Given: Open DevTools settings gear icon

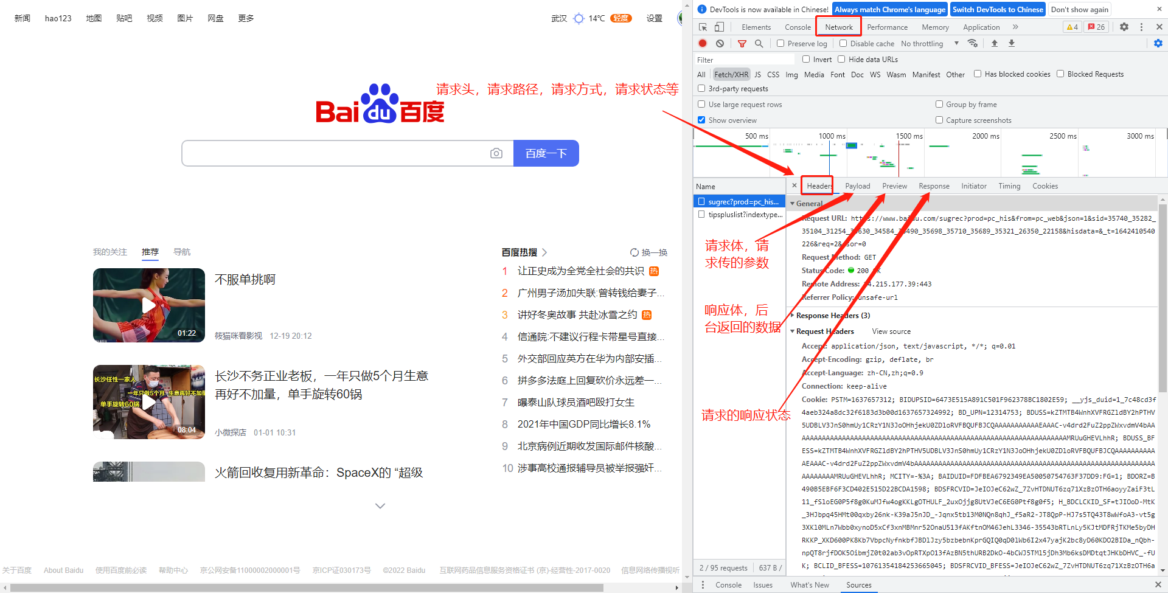Looking at the screenshot, I should 1124,27.
